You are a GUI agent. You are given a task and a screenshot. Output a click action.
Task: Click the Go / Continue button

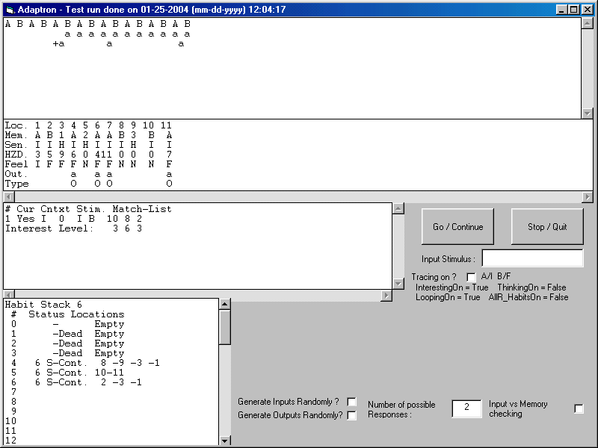coord(457,227)
